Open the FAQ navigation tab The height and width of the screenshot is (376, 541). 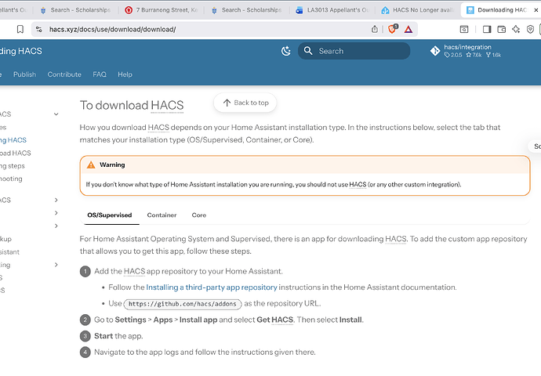(x=100, y=74)
